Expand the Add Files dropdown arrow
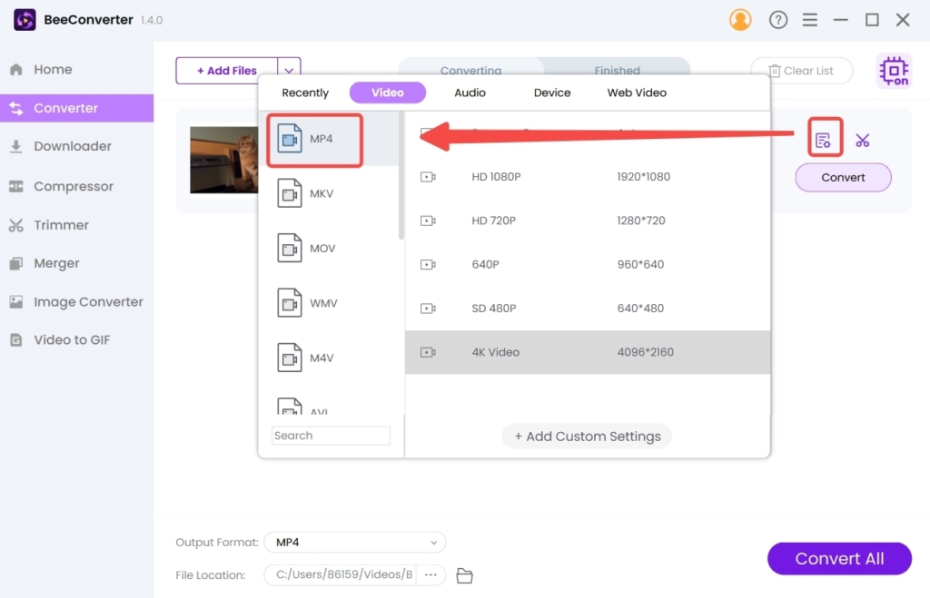The width and height of the screenshot is (930, 598). 289,70
